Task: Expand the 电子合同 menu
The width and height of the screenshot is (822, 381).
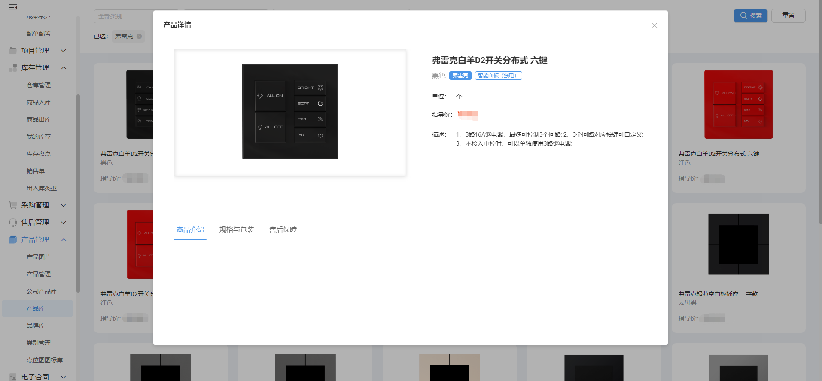Action: [64, 377]
